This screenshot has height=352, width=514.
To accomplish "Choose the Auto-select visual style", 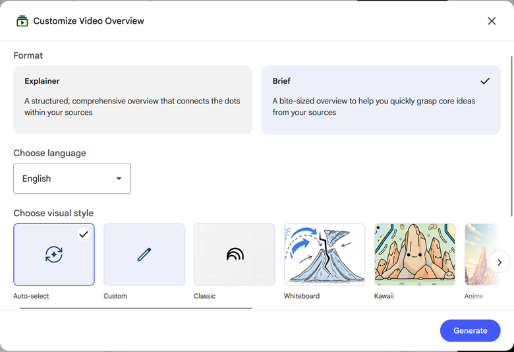I will click(x=54, y=254).
